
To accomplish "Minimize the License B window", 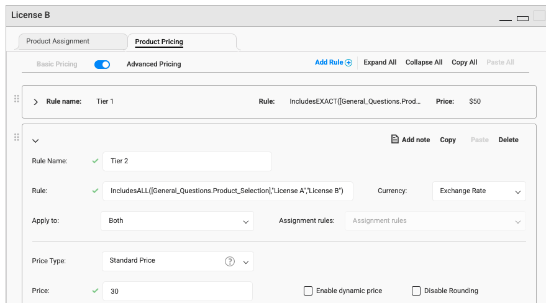I will coord(505,20).
